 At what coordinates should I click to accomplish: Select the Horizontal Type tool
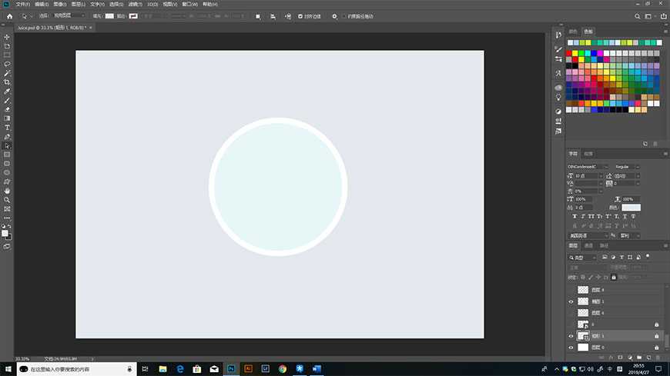point(7,128)
